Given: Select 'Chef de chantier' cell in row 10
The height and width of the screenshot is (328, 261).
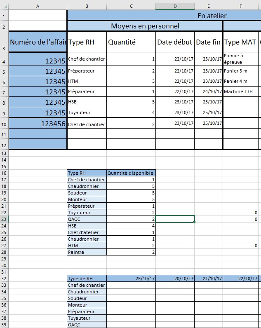Looking at the screenshot, I should click(87, 123).
